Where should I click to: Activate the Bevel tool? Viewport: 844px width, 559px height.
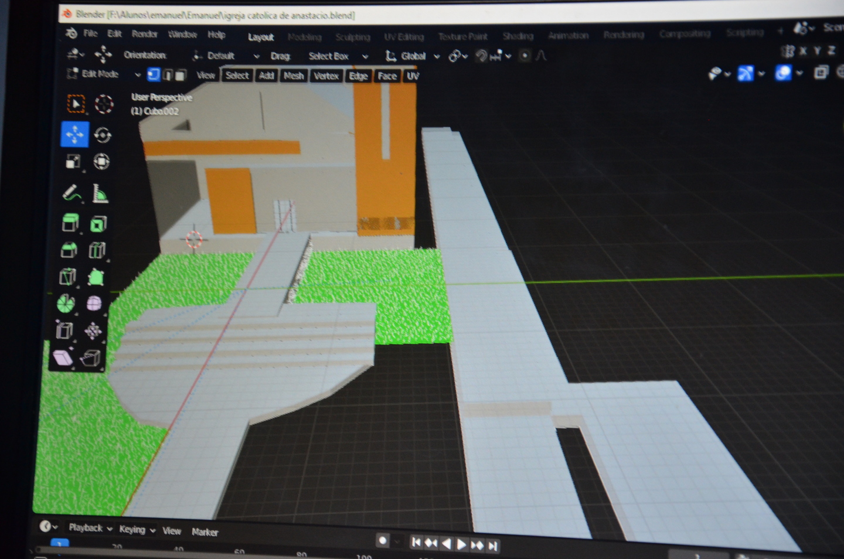point(69,250)
